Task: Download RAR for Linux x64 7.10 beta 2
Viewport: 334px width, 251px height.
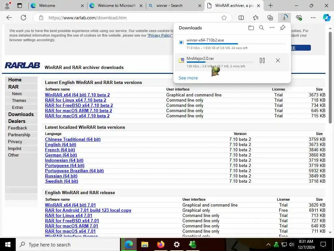Action: point(75,100)
